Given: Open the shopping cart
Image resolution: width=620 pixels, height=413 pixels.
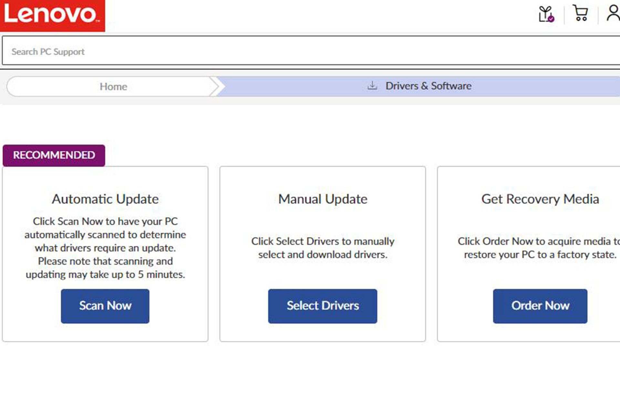Looking at the screenshot, I should pos(580,13).
